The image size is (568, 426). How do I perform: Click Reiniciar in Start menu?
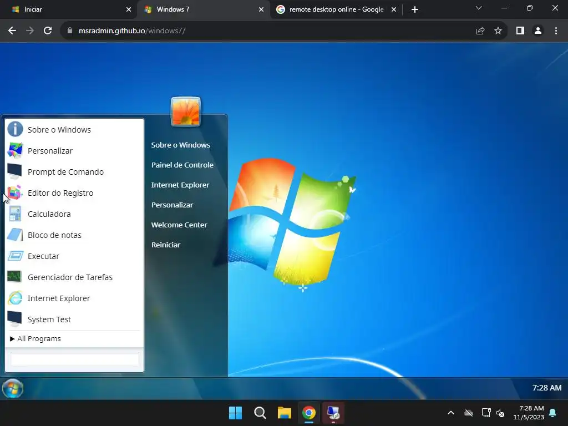coord(165,245)
